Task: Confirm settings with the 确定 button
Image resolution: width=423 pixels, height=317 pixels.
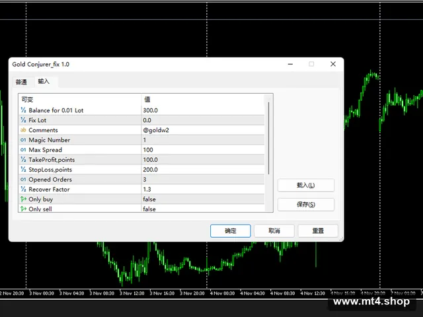Action: [x=231, y=231]
